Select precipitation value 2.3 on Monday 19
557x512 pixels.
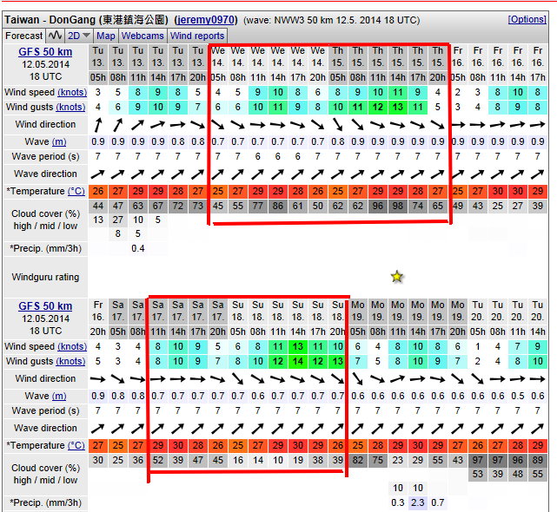(x=418, y=502)
